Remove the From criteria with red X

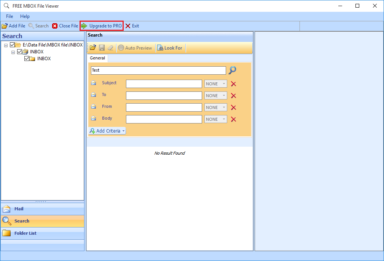pyautogui.click(x=233, y=107)
